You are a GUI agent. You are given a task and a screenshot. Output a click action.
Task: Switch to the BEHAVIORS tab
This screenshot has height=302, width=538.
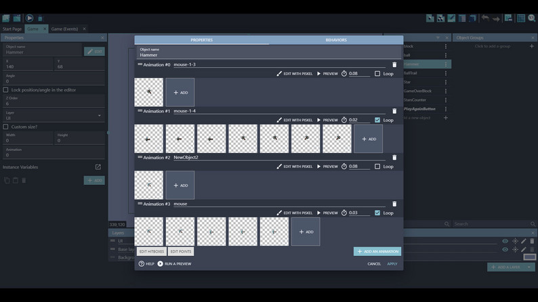tap(336, 40)
